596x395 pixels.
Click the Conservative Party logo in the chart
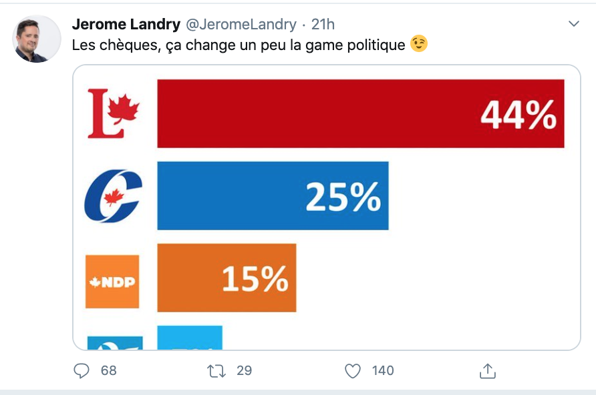click(x=114, y=196)
